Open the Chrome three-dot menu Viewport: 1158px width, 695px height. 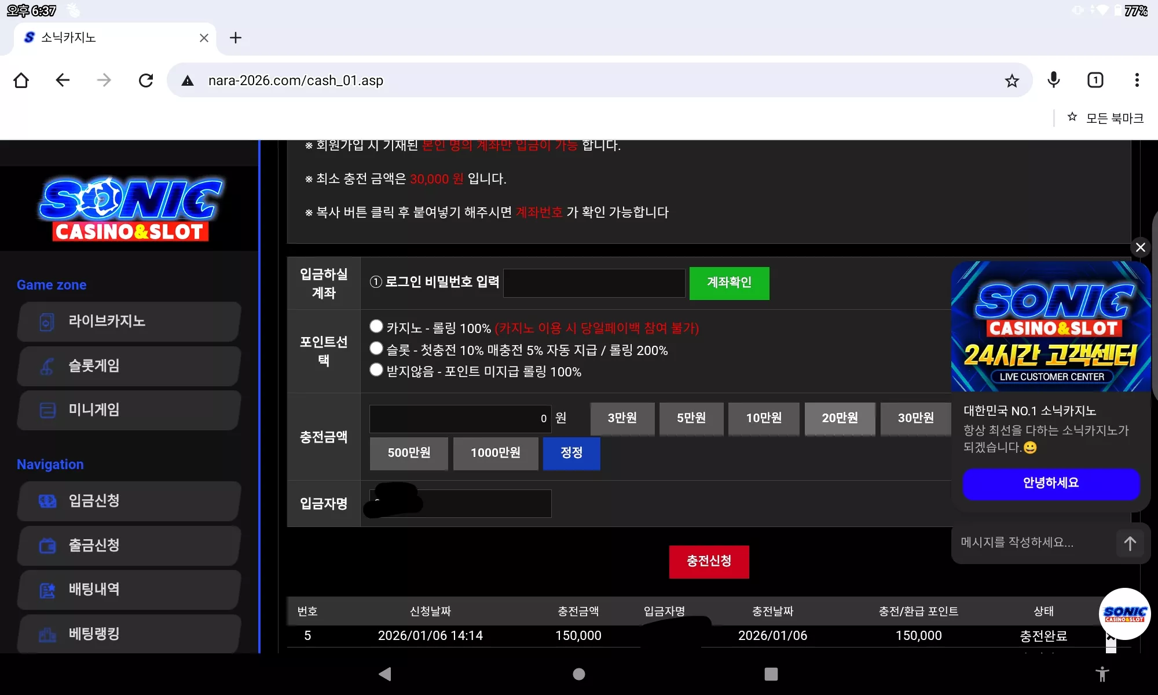pos(1137,80)
